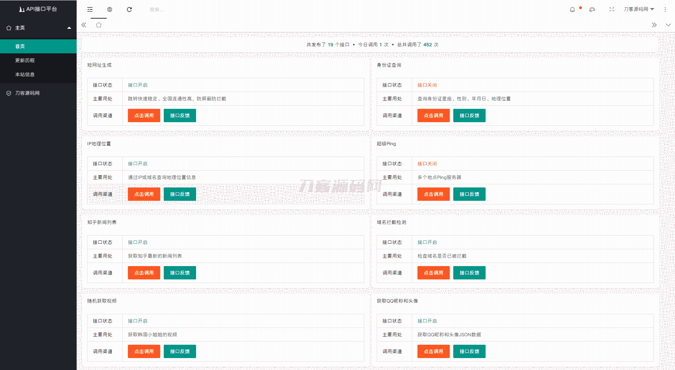Viewport: 675px width, 370px height.
Task: Click 接口反馈 for 超级Ping
Action: [x=469, y=194]
